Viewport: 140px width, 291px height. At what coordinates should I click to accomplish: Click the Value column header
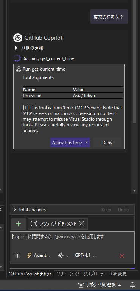[x=98, y=90]
